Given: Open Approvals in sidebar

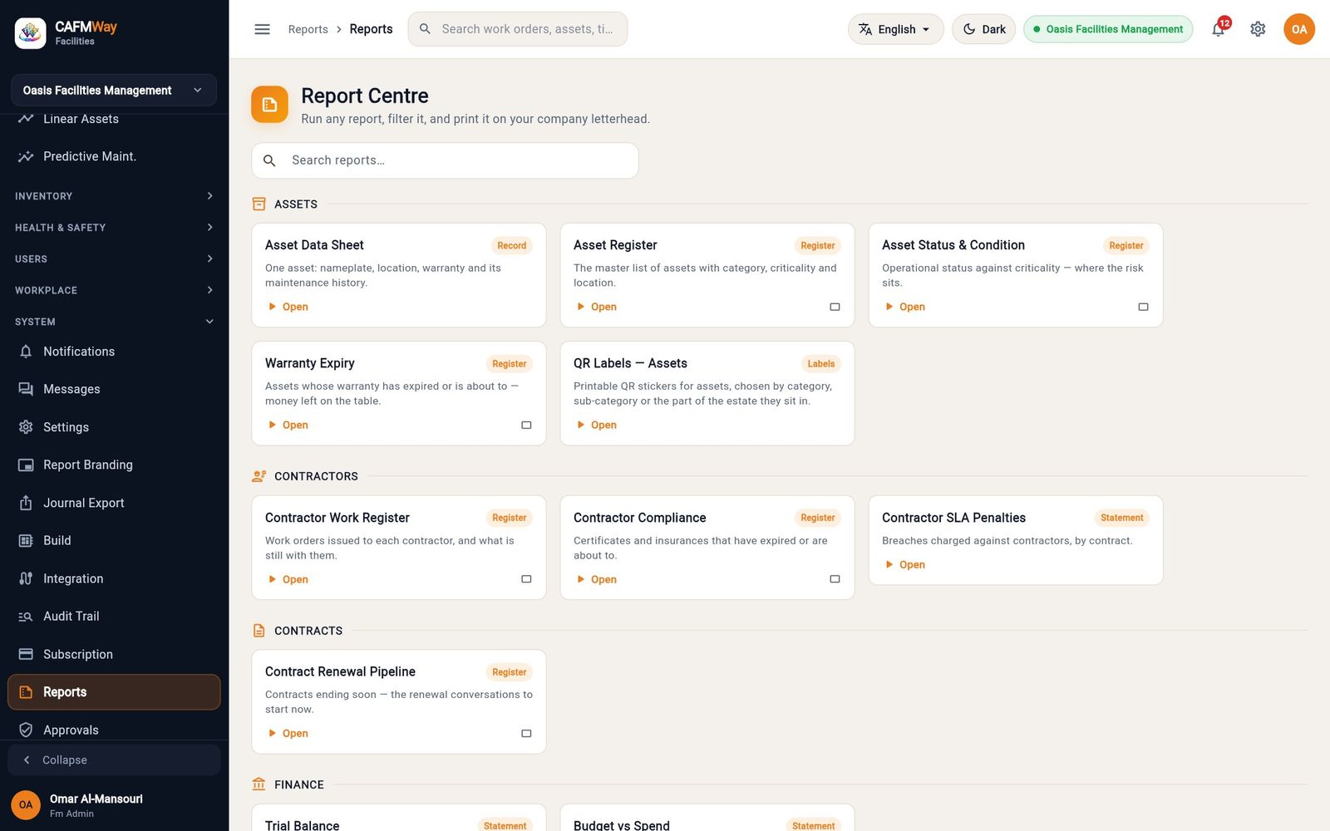Looking at the screenshot, I should (x=114, y=730).
